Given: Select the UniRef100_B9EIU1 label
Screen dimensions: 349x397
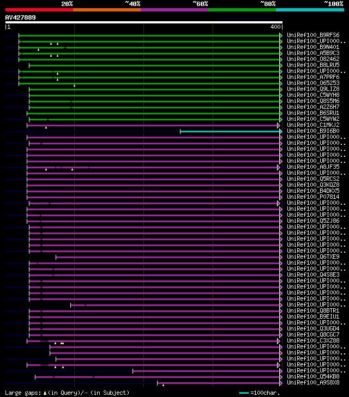Looking at the screenshot, I should [313, 317].
